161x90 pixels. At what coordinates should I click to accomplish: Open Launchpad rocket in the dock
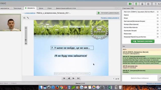pos(49,87)
